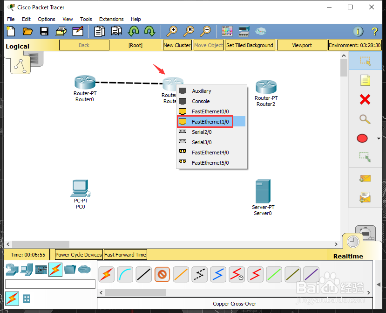Click the Add Simple PDU envelope
This screenshot has height=313, width=386.
[x=365, y=178]
